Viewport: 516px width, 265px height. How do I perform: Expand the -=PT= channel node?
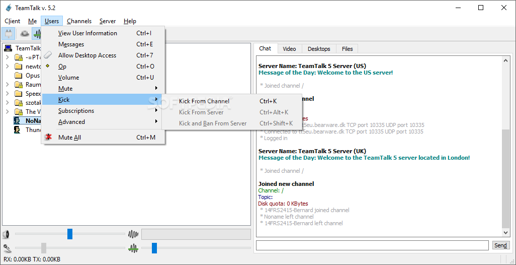click(x=7, y=57)
